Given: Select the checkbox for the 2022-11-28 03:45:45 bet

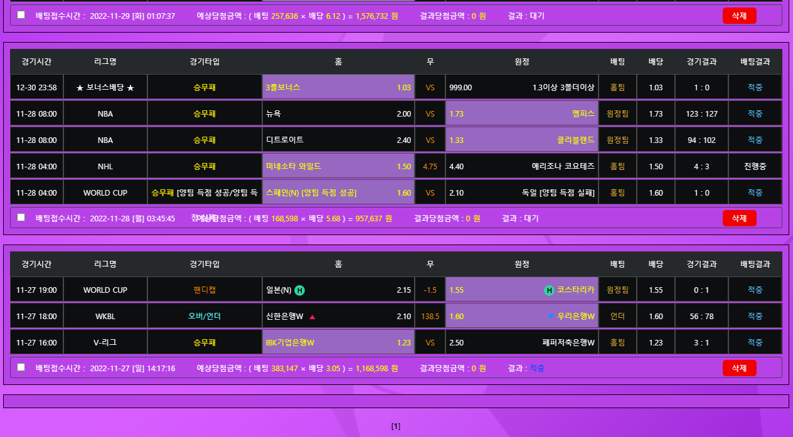Looking at the screenshot, I should 21,218.
